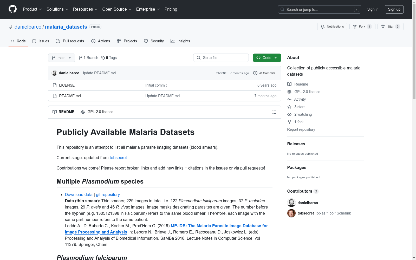This screenshot has height=260, width=416.
Task: Expand the Open Source menu
Action: click(117, 9)
